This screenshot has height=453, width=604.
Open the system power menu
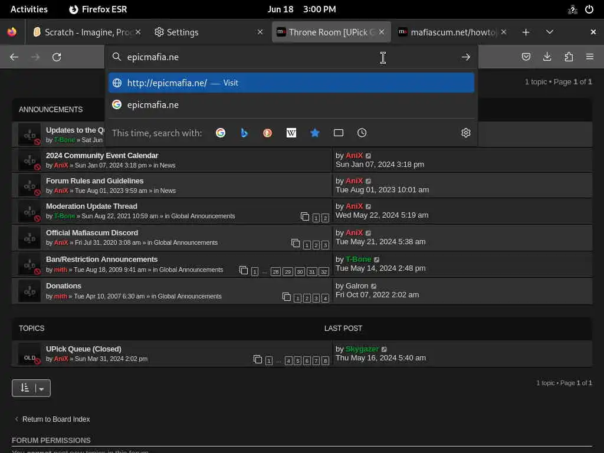click(589, 9)
